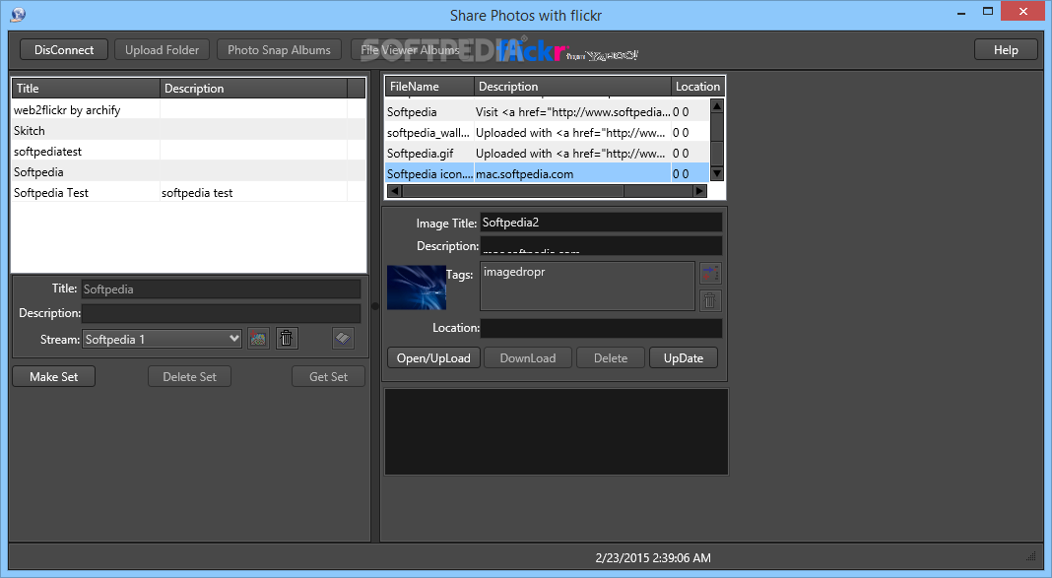
Task: Click the photo list scroll down arrow
Action: [x=716, y=173]
